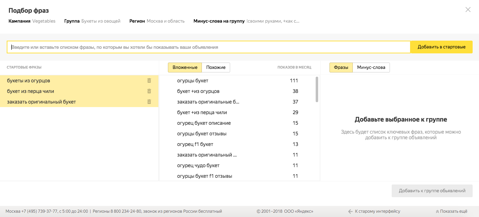Open the "К старому интерфейсу" link

click(378, 211)
